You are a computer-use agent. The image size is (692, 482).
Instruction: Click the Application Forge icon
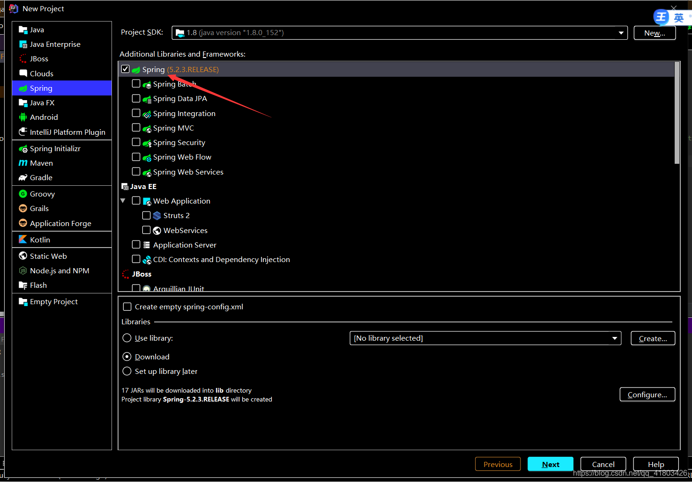pyautogui.click(x=23, y=223)
